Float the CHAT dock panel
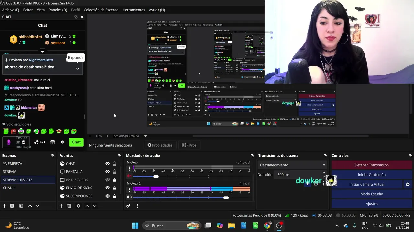 click(76, 17)
